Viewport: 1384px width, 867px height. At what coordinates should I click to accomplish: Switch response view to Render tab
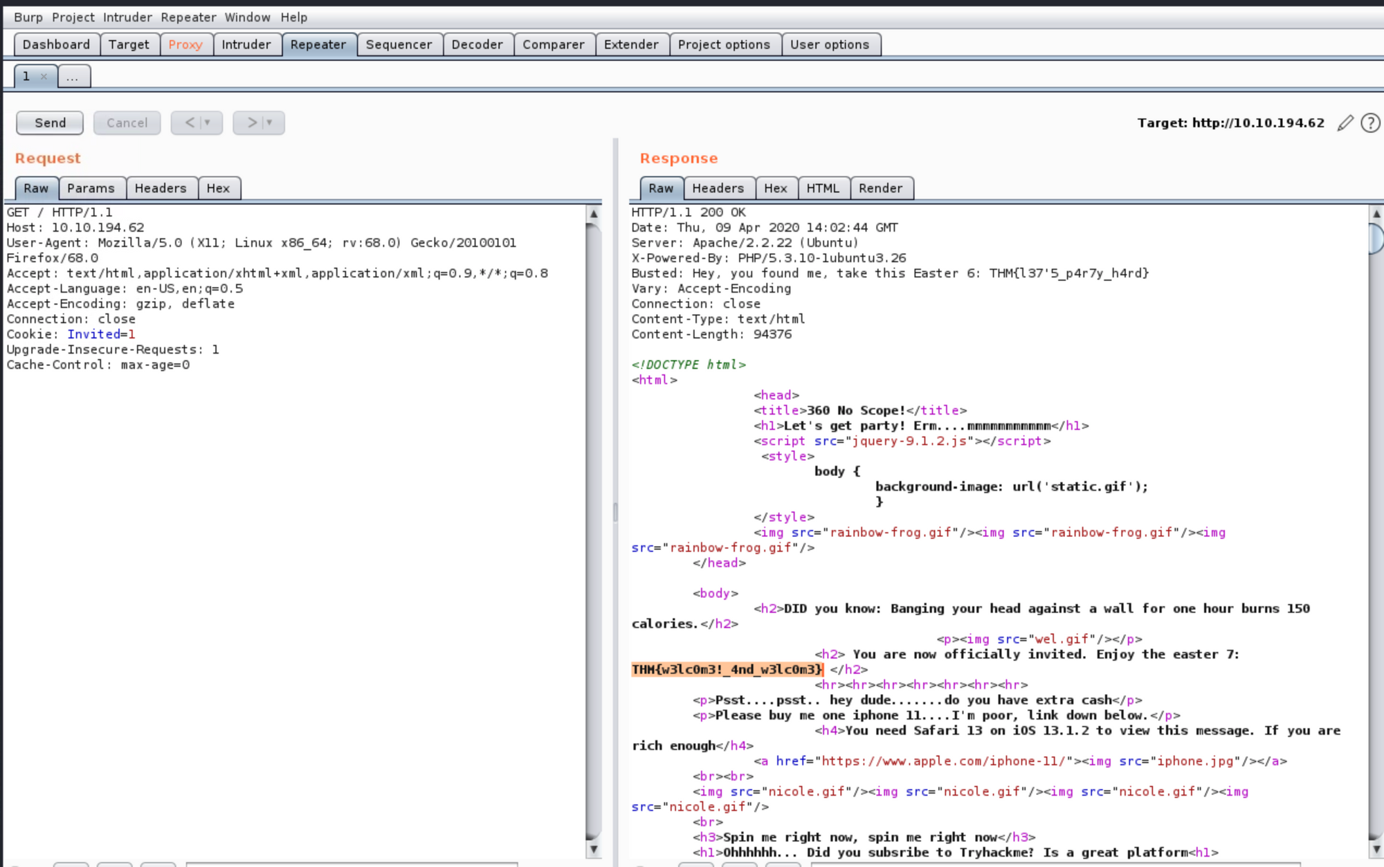(x=880, y=188)
